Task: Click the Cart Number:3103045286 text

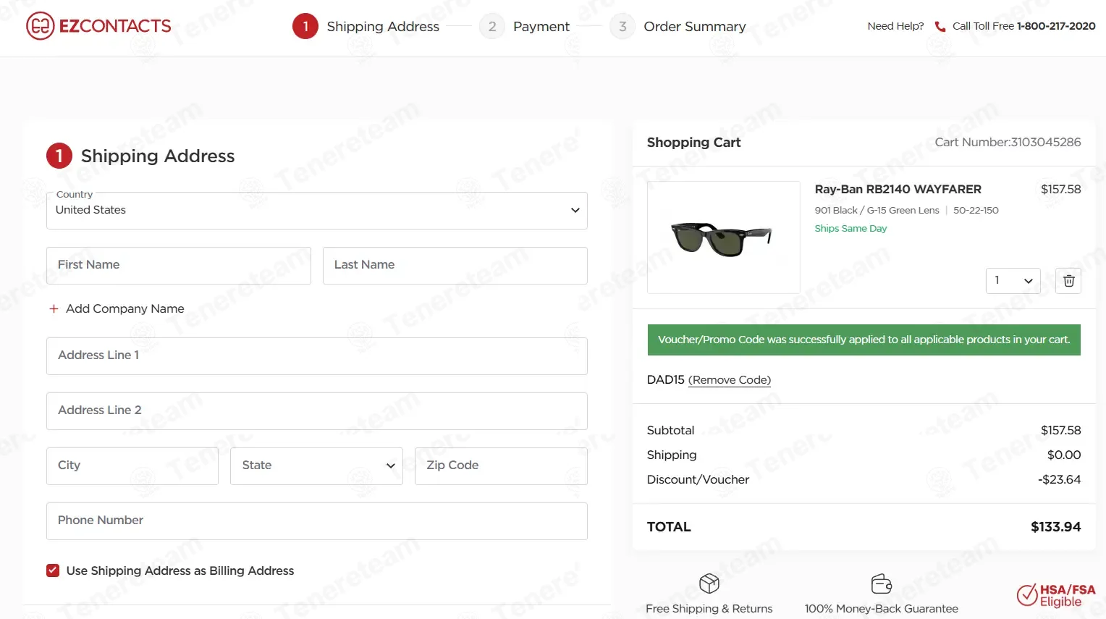Action: (1008, 142)
